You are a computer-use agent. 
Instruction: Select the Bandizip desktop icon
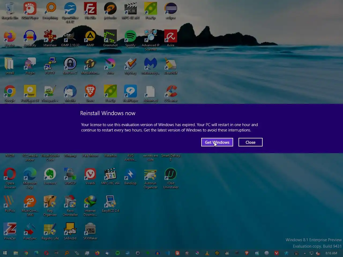click(x=131, y=176)
